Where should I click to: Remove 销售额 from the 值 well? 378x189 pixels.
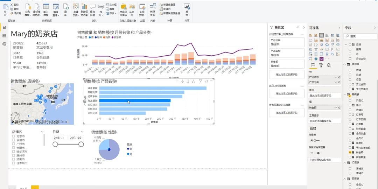(339, 107)
